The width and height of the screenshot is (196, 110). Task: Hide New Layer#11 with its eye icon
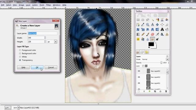[139, 83]
